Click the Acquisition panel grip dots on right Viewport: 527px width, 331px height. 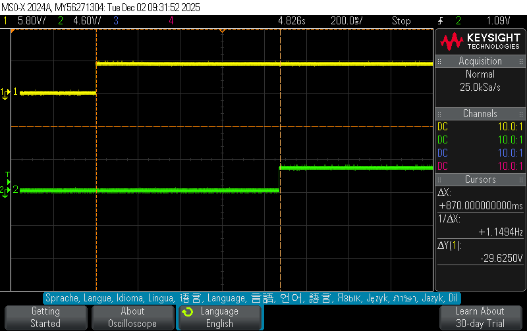521,61
